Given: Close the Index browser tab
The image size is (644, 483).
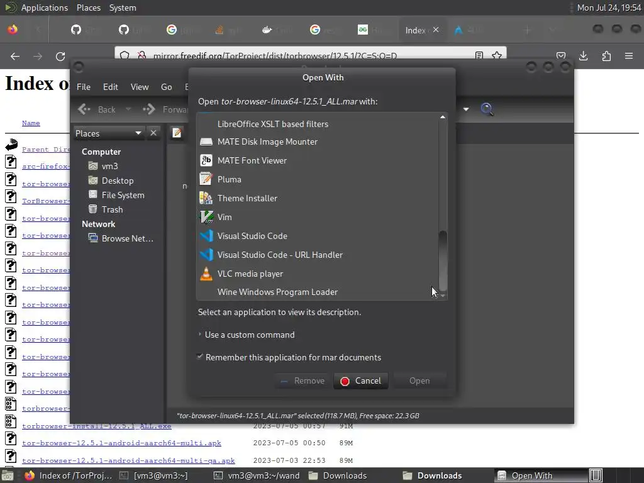Looking at the screenshot, I should tap(436, 30).
